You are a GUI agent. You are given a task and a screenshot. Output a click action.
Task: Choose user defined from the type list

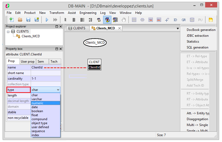[x=46, y=127]
